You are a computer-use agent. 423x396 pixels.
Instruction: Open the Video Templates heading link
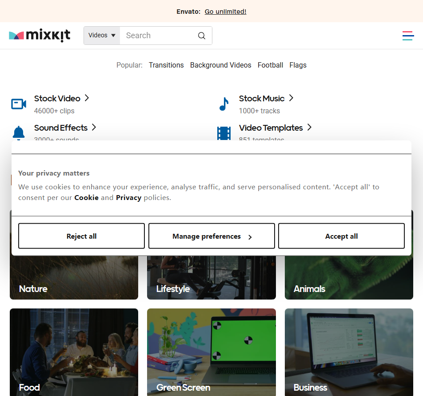(x=271, y=128)
